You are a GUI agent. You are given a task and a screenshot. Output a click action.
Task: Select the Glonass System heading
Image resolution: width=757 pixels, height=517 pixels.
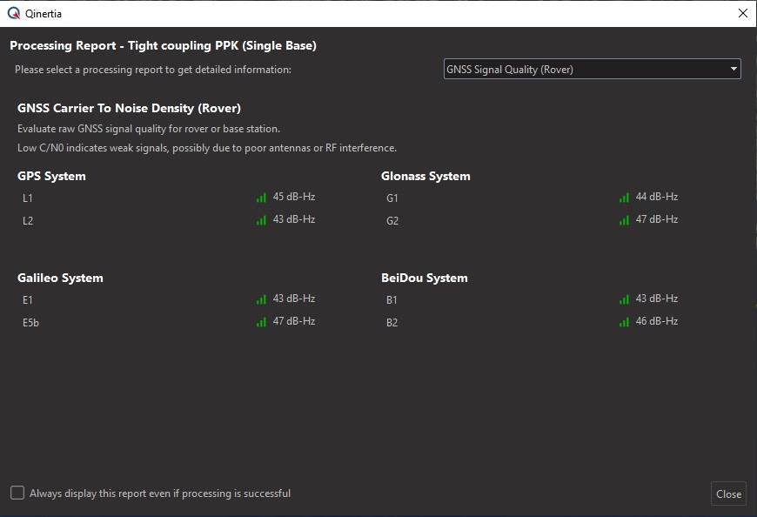tap(425, 176)
